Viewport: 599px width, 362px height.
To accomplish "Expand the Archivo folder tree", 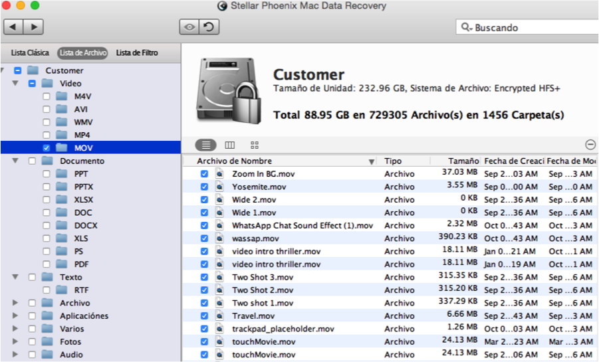I will [x=15, y=303].
